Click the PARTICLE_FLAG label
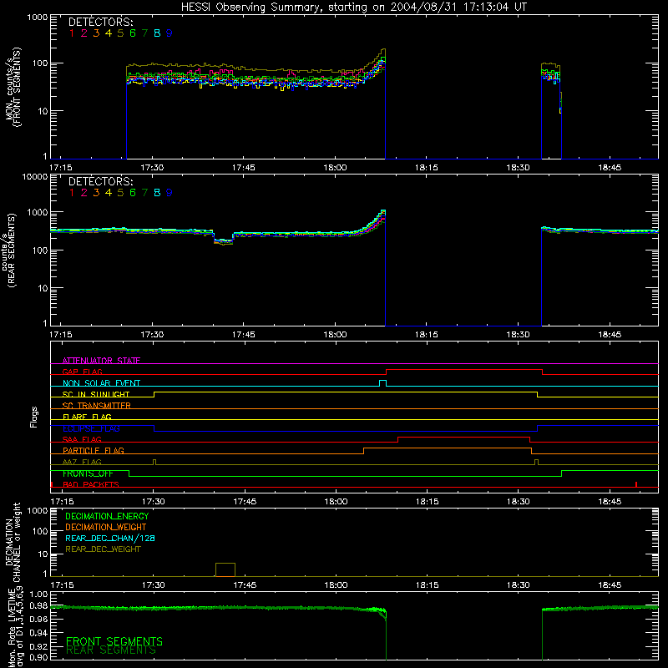This screenshot has width=668, height=668. tap(94, 450)
